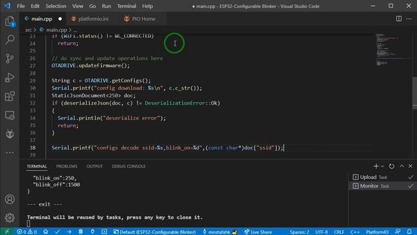Change indentation via Spaces: 2
Screen dimensions: 417x235
click(300, 232)
